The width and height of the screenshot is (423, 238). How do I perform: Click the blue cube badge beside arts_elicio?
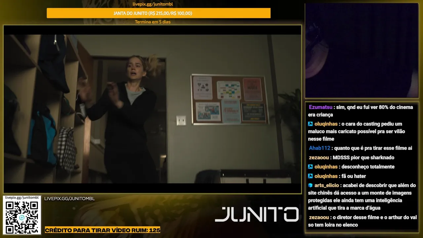pos(310,185)
